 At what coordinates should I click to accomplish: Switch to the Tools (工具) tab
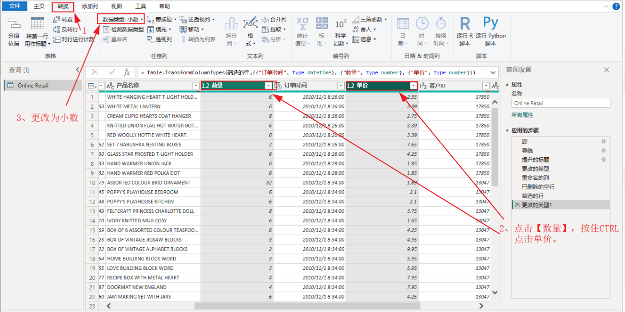[141, 7]
